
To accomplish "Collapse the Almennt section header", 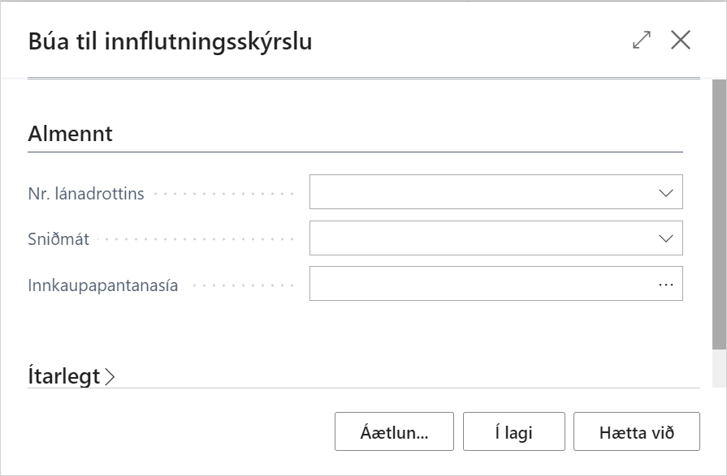I will pyautogui.click(x=71, y=135).
